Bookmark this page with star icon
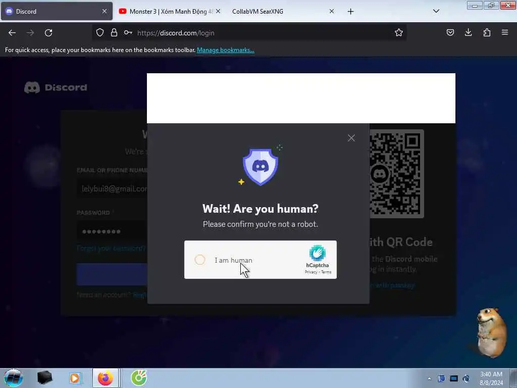517x388 pixels. (399, 33)
